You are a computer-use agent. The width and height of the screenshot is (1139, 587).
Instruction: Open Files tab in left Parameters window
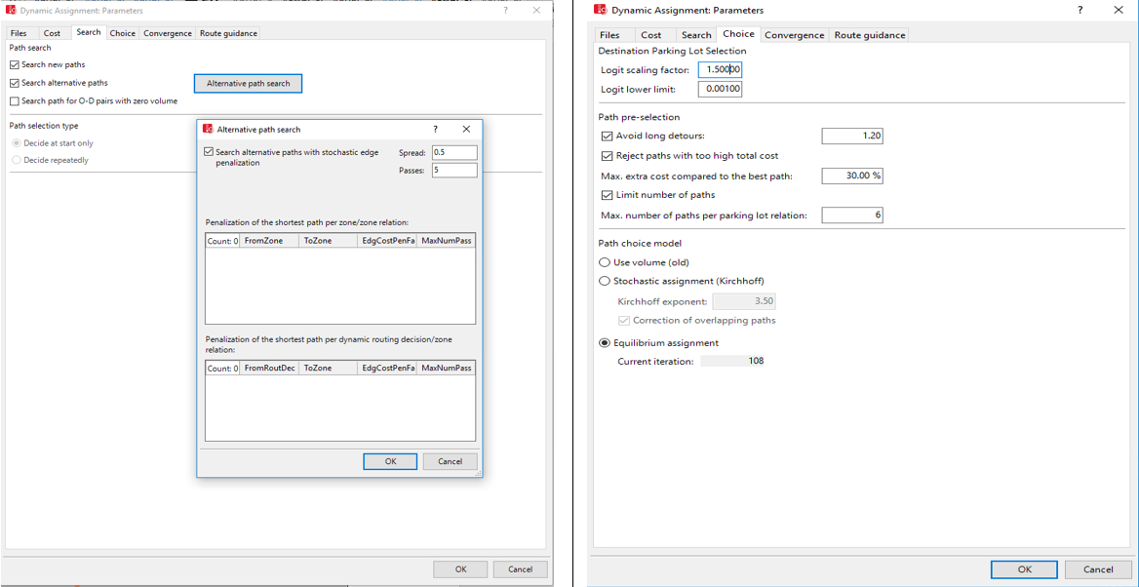(19, 33)
